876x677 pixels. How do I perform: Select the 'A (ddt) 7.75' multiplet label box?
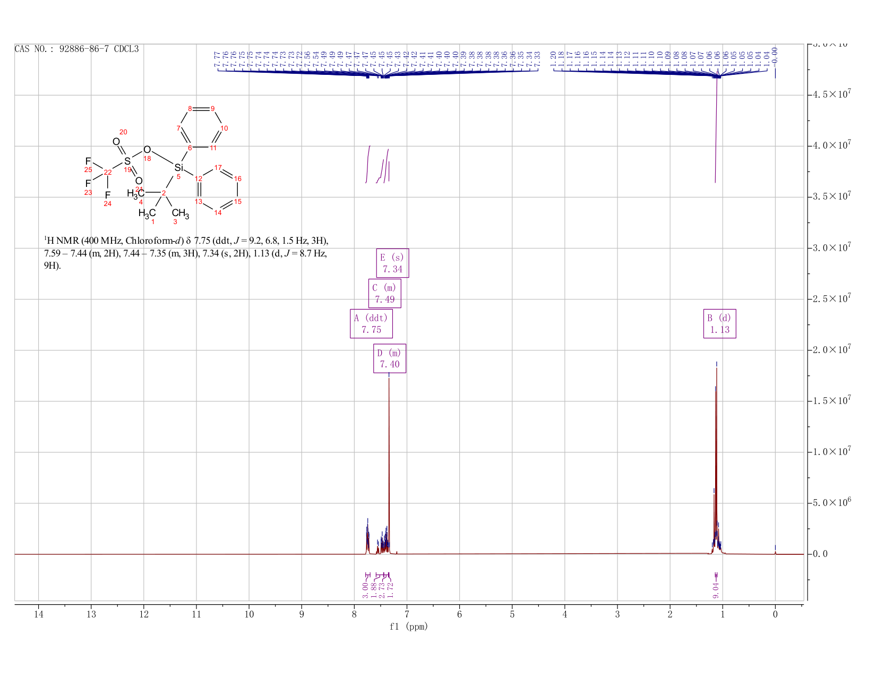(x=371, y=323)
